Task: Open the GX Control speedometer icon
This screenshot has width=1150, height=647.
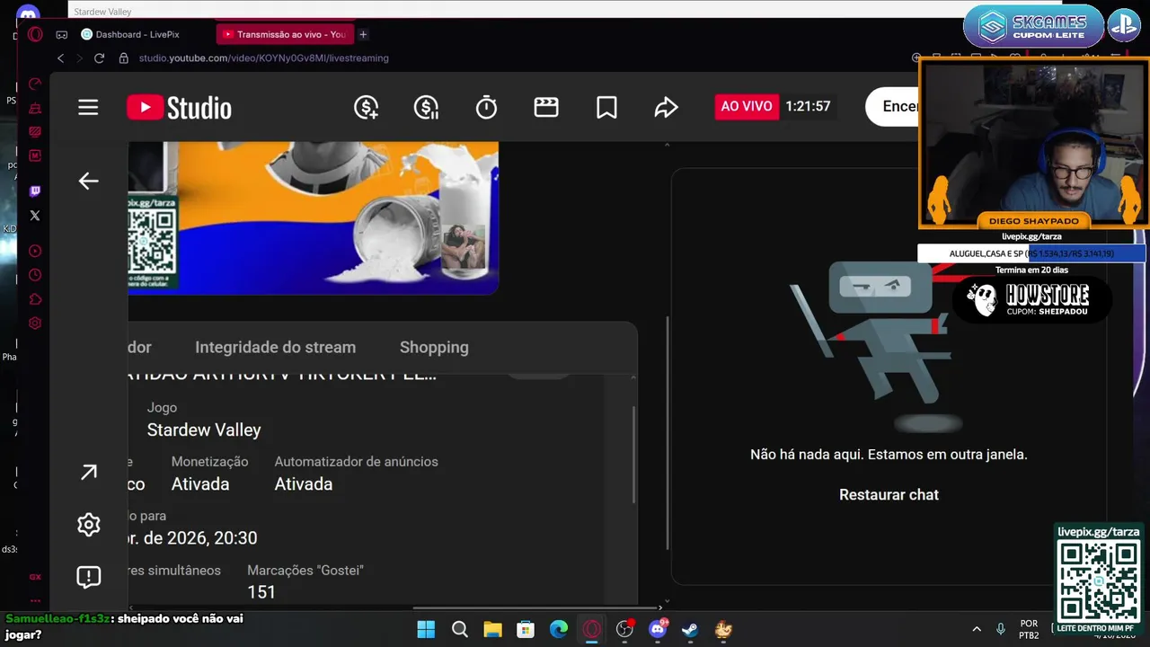Action: [x=35, y=84]
